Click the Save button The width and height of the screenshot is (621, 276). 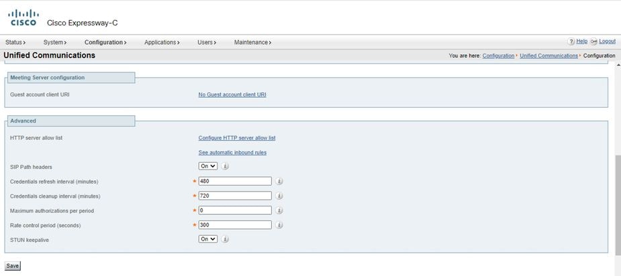coord(12,266)
